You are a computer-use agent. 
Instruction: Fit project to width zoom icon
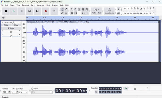[x=83, y=9]
